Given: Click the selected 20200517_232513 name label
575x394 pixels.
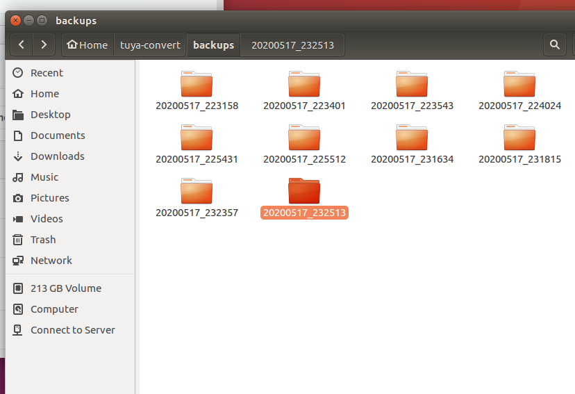Looking at the screenshot, I should (x=304, y=213).
